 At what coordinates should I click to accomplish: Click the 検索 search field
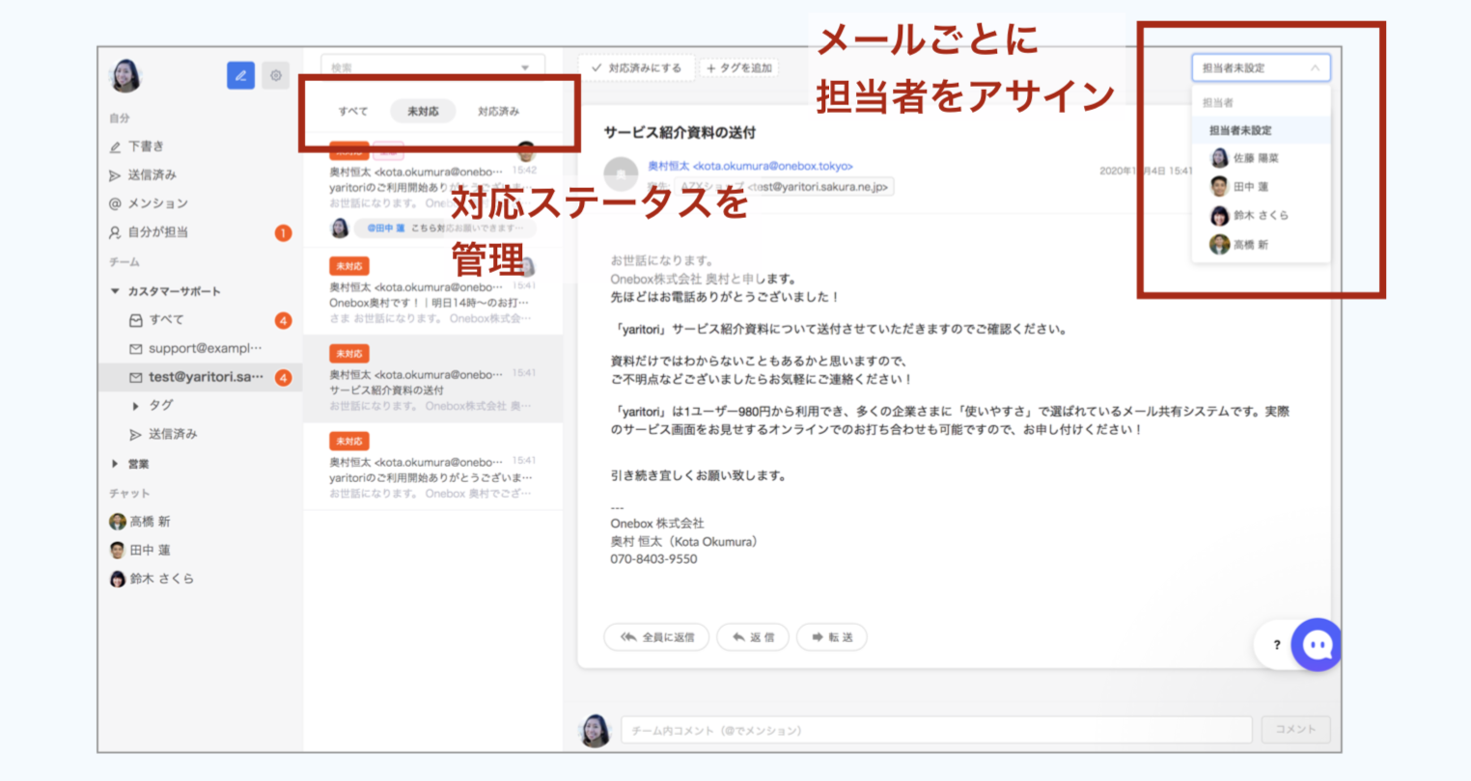tap(432, 67)
